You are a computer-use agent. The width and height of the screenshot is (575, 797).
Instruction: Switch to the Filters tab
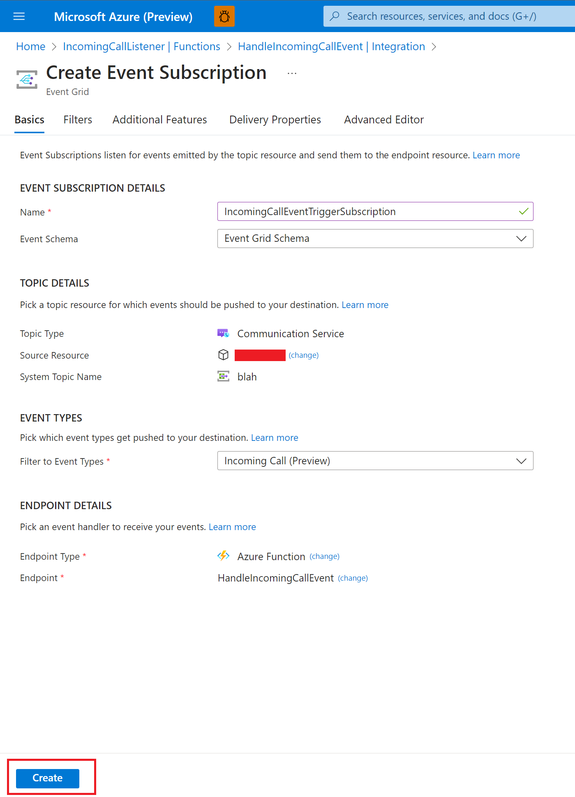coord(78,120)
